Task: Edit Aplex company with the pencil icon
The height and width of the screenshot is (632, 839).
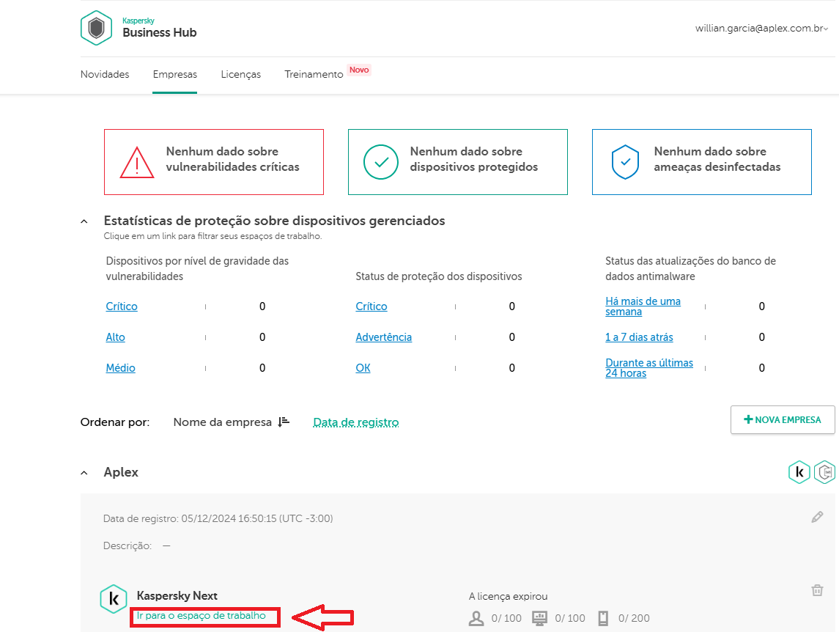Action: pos(817,517)
